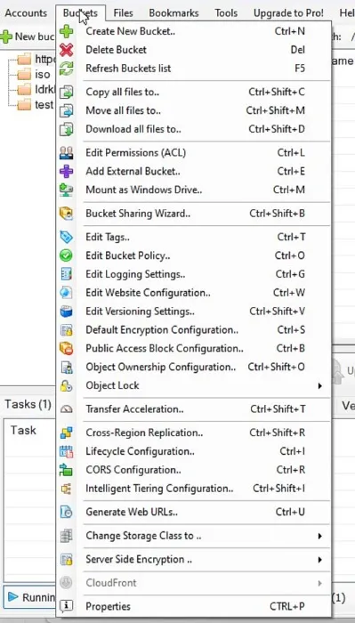355x623 pixels.
Task: Click the Default Encryption Configuration lock icon
Action: [x=67, y=330]
